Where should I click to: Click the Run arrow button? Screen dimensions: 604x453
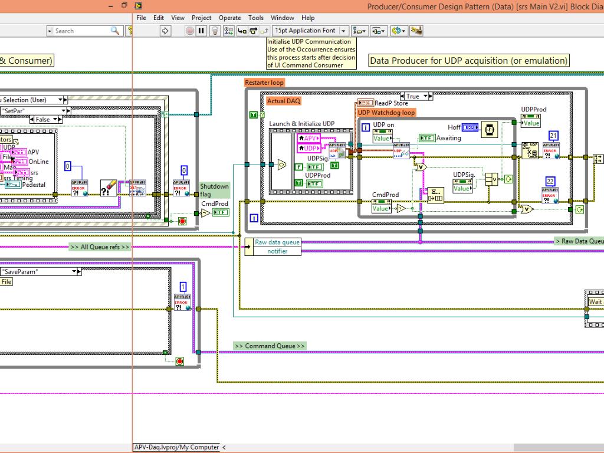point(165,31)
